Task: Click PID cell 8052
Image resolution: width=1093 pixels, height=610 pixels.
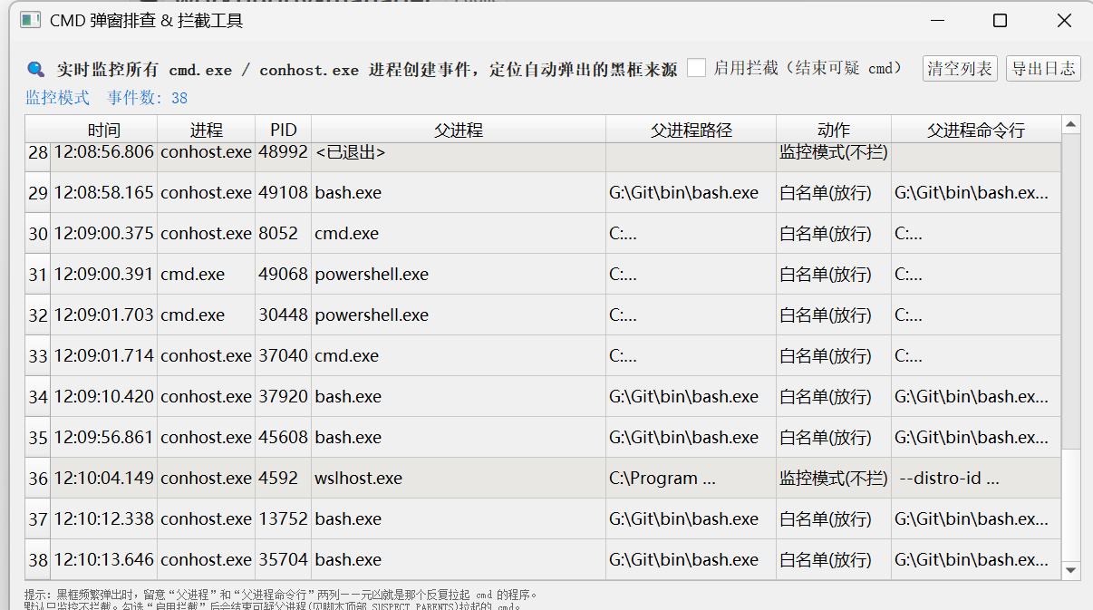Action: point(284,233)
